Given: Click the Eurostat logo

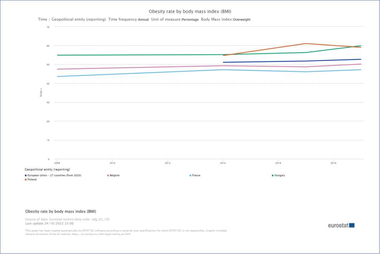Looking at the screenshot, I should tap(338, 225).
